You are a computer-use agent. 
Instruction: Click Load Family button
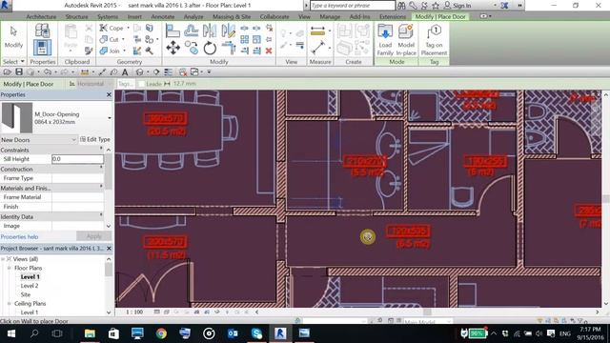tap(385, 40)
